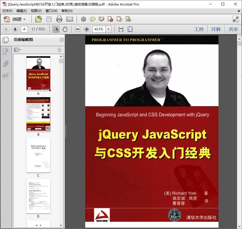Select page thumbnail A

tap(38, 73)
